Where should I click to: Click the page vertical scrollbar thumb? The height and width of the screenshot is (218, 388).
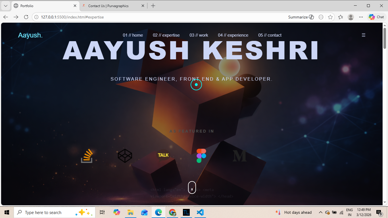[385, 38]
